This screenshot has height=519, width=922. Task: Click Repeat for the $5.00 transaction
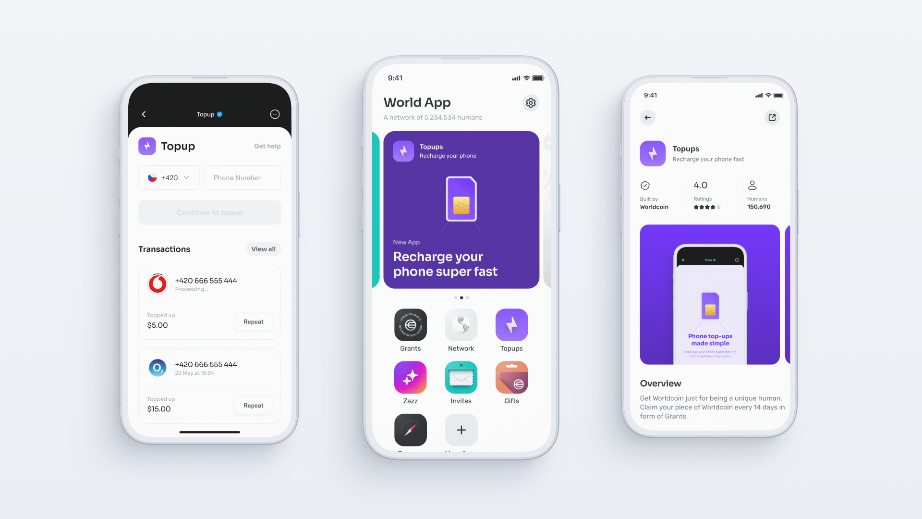click(x=253, y=321)
